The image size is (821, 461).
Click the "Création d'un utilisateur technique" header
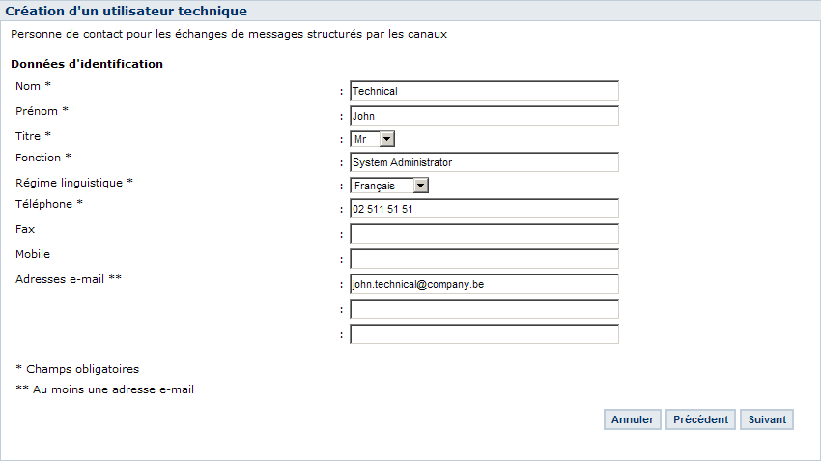tap(127, 12)
